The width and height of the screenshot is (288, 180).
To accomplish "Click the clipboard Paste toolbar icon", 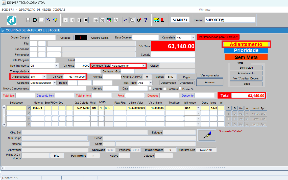I will (132, 20).
